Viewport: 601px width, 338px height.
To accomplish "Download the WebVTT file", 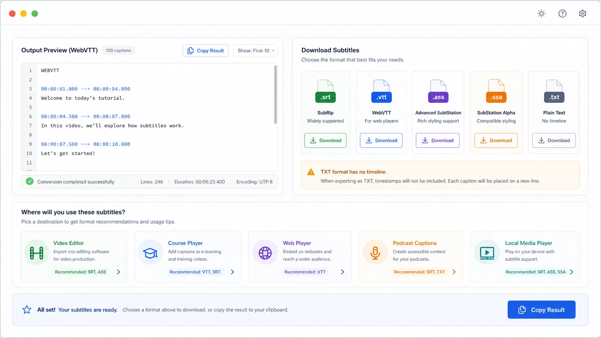I will click(381, 140).
